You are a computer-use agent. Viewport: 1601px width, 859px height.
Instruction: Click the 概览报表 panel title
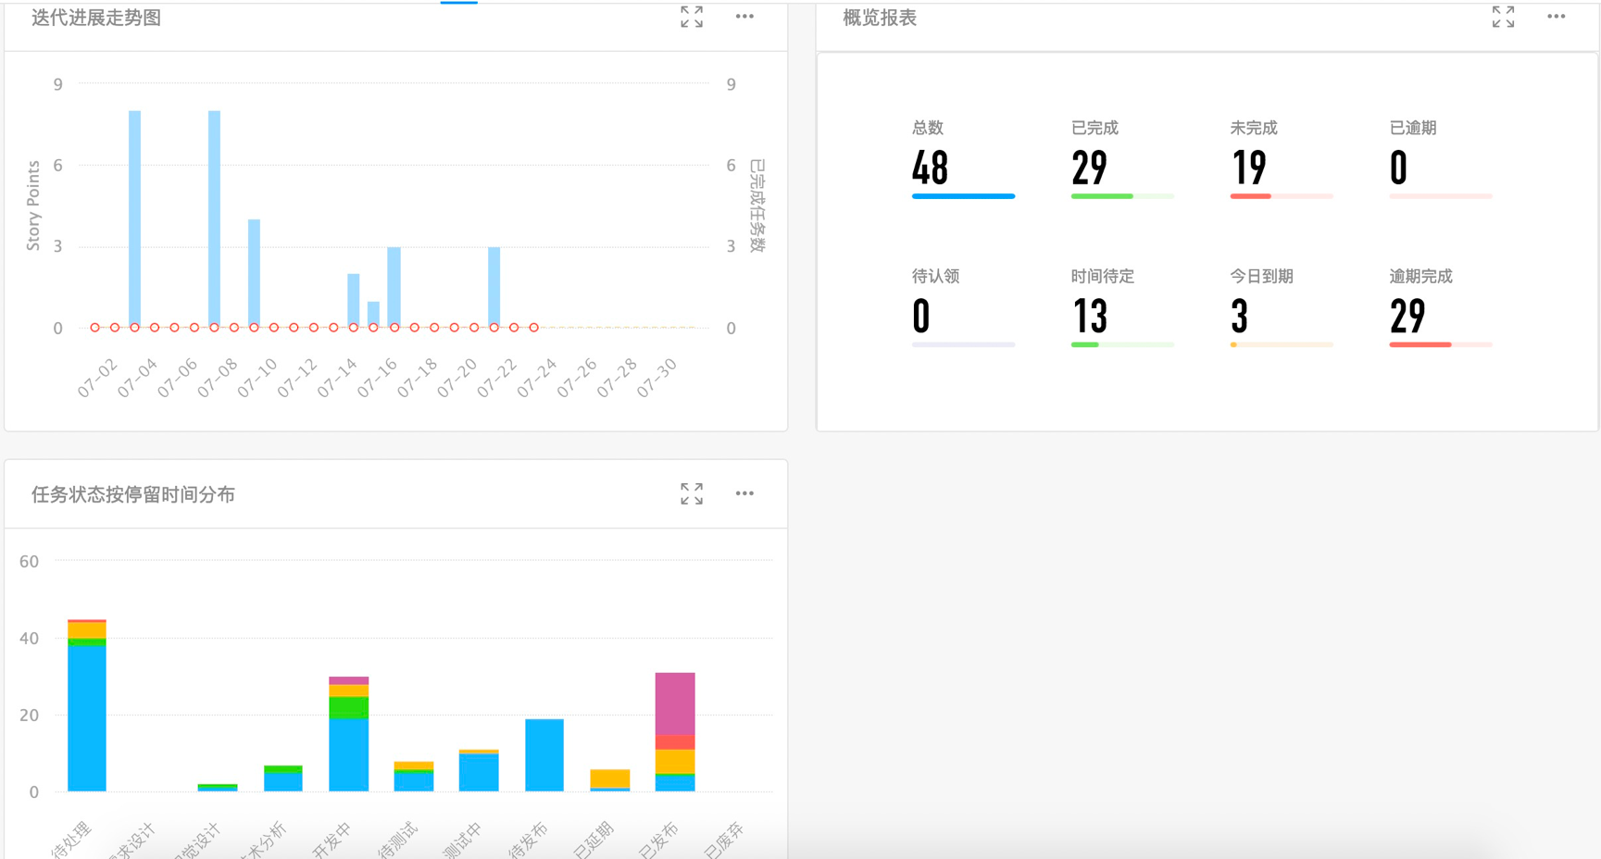coord(880,18)
